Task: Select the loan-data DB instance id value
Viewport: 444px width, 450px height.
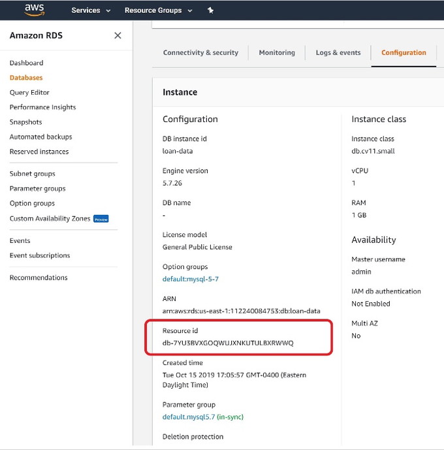Action: tap(178, 151)
